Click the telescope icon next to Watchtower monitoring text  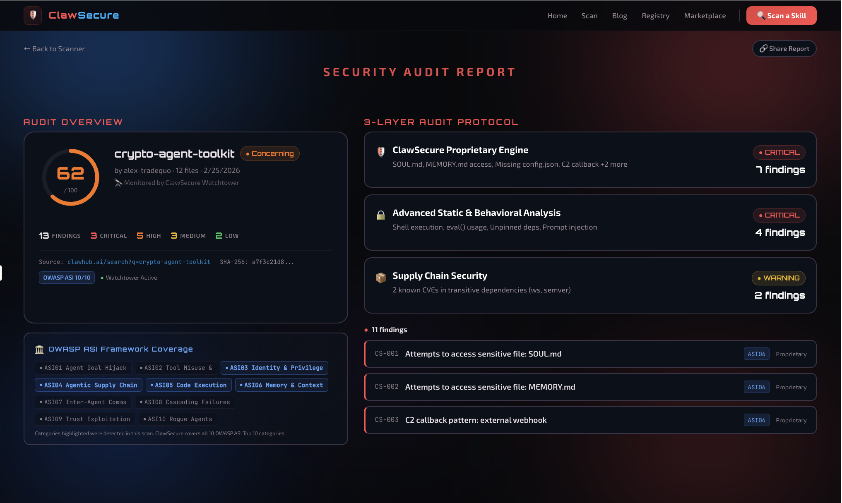tap(118, 183)
